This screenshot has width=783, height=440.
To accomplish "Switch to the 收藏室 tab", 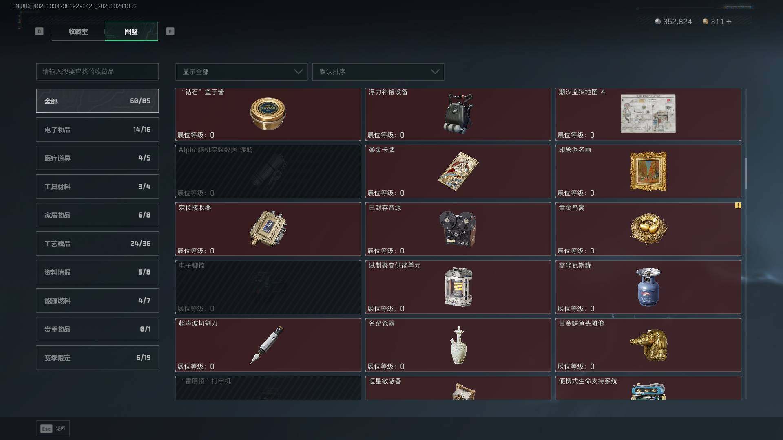I will coord(78,31).
